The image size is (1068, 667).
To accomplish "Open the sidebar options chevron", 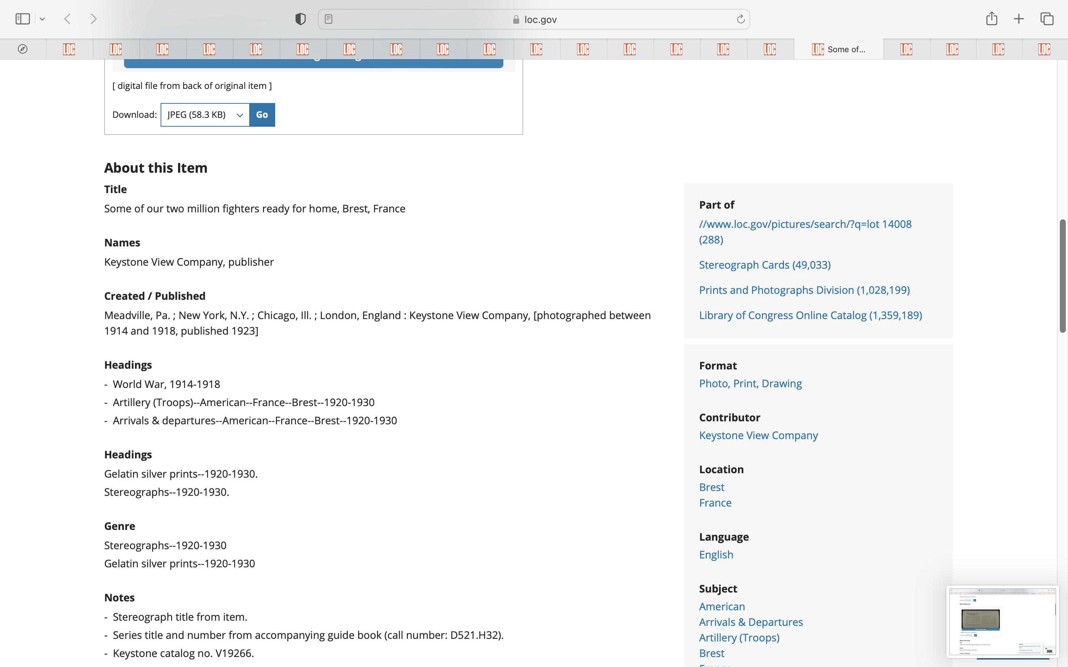I will pyautogui.click(x=42, y=19).
